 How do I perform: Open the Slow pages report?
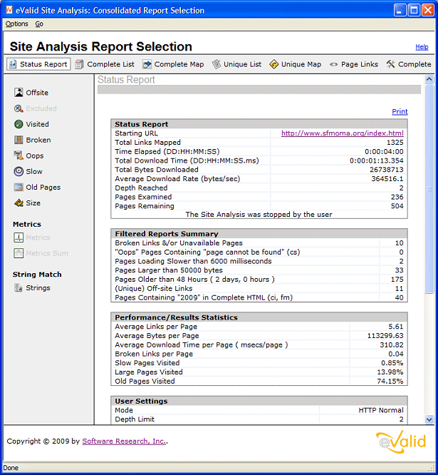point(34,171)
